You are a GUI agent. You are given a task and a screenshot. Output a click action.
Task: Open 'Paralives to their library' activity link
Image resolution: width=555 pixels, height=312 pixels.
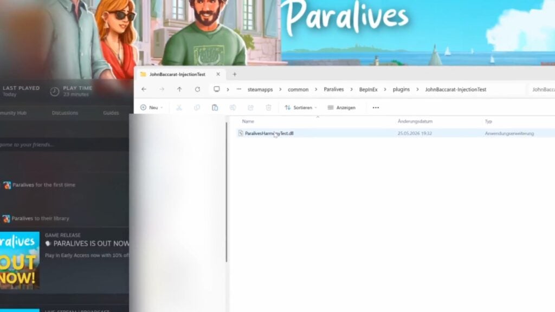click(x=40, y=218)
